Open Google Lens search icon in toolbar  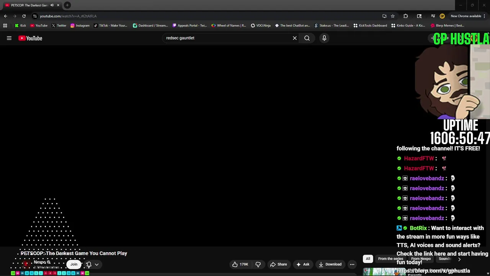[x=419, y=16]
